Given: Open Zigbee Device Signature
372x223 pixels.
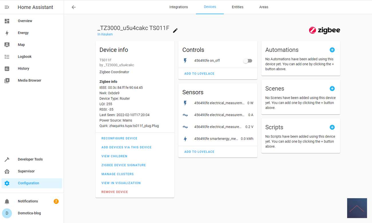Looking at the screenshot, I should click(124, 165).
